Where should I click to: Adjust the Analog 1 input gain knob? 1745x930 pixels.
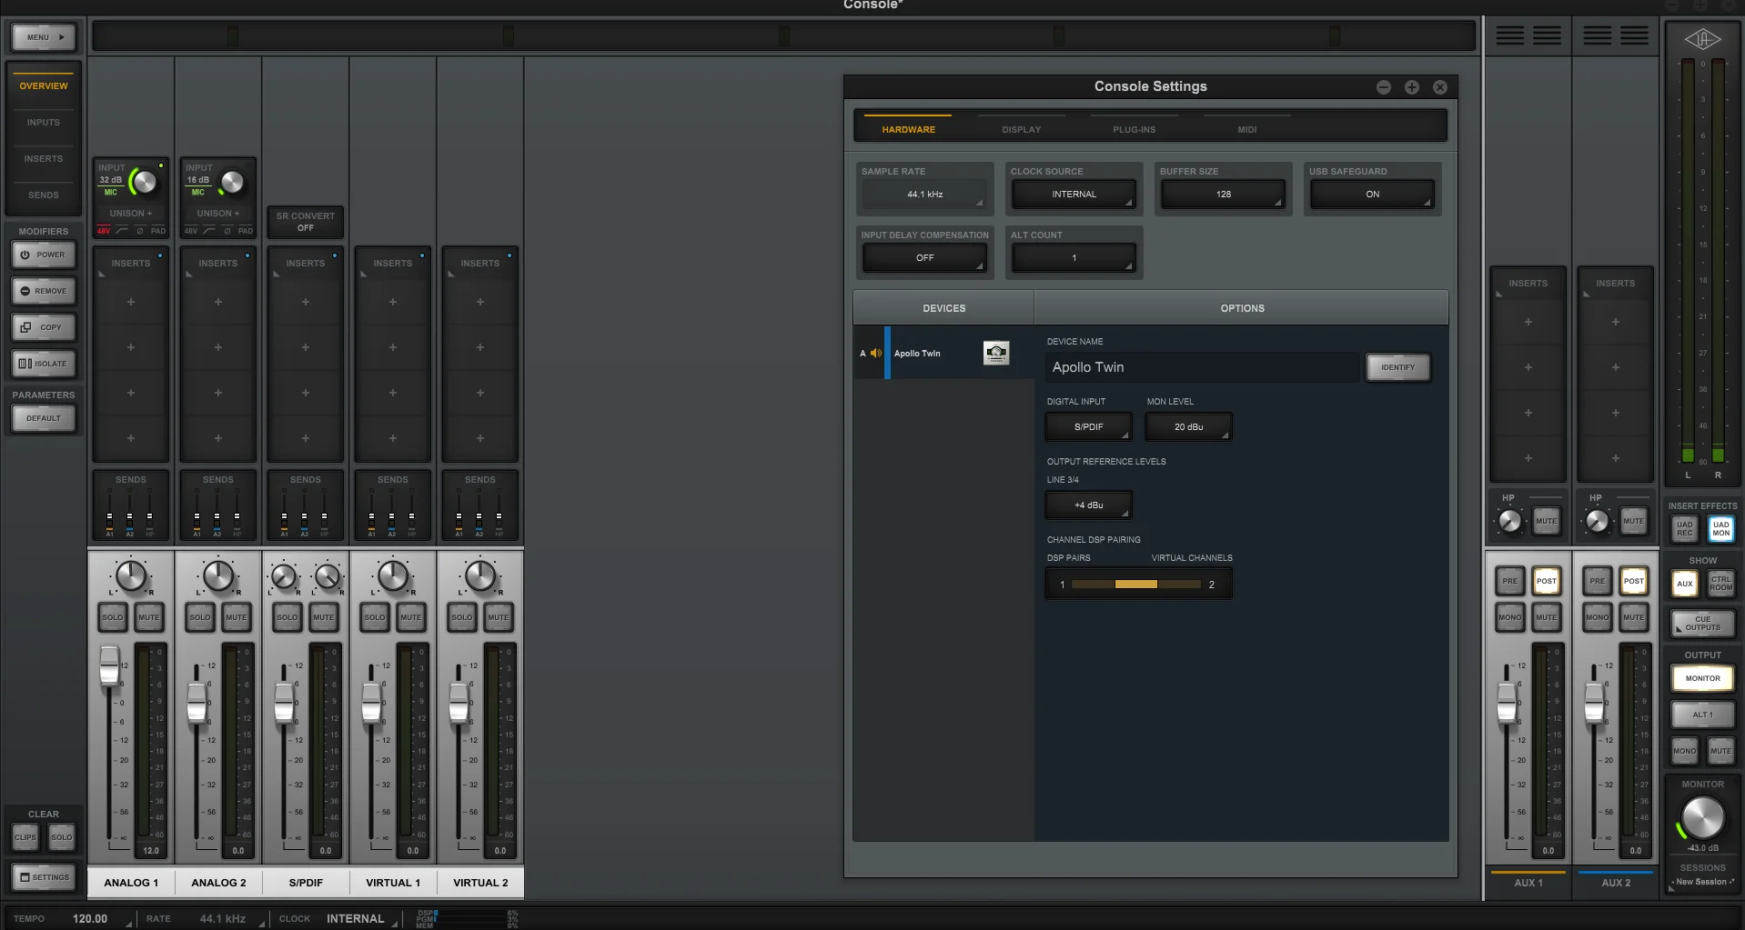point(143,182)
